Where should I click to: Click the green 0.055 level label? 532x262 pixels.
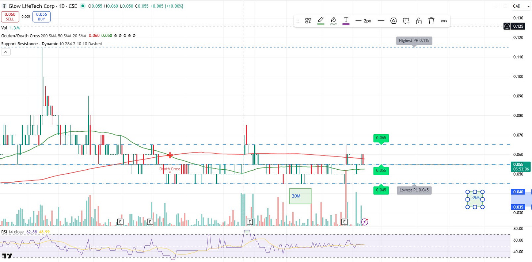381,170
